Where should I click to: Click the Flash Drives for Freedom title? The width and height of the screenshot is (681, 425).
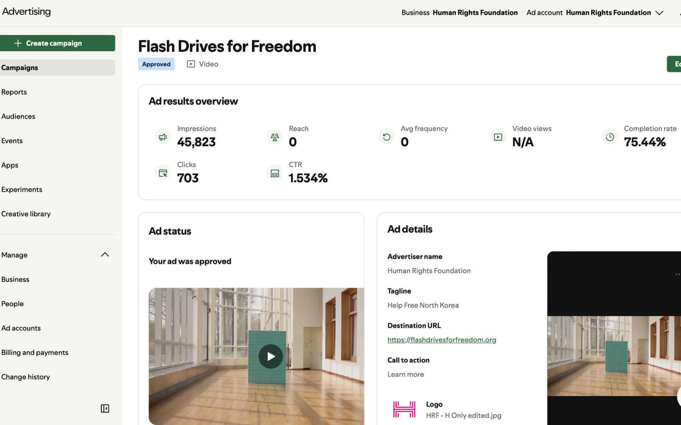click(x=227, y=46)
